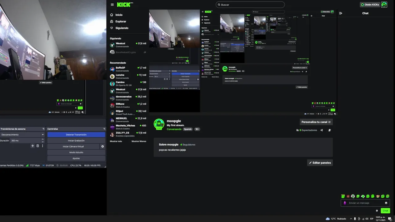Image resolution: width=395 pixels, height=222 pixels.
Task: Click the live stream video player
Action: [x=243, y=62]
